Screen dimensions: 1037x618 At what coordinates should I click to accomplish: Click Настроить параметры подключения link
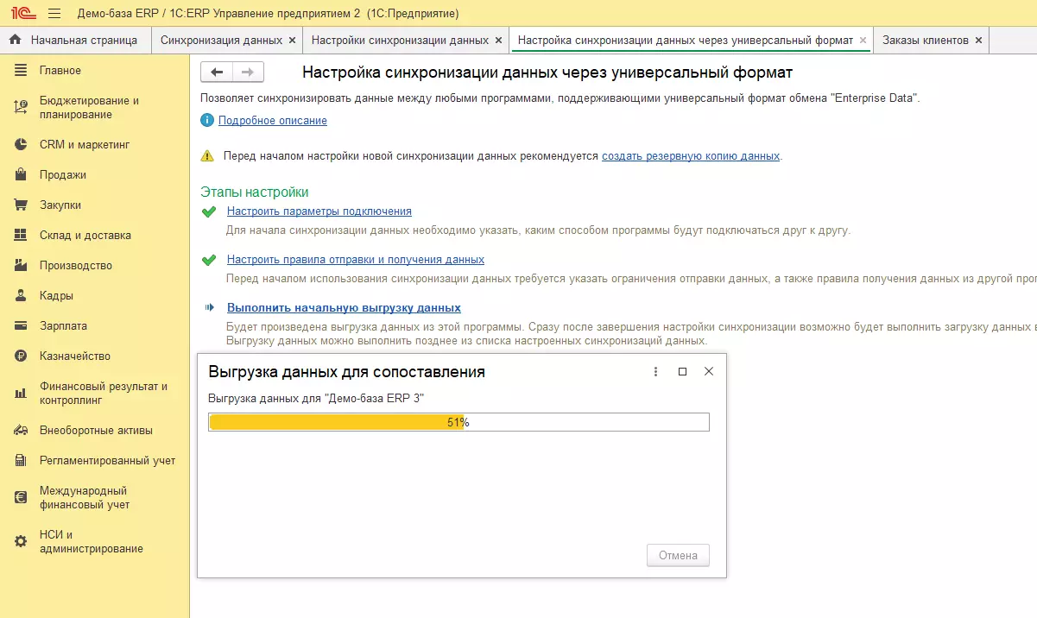pos(319,211)
